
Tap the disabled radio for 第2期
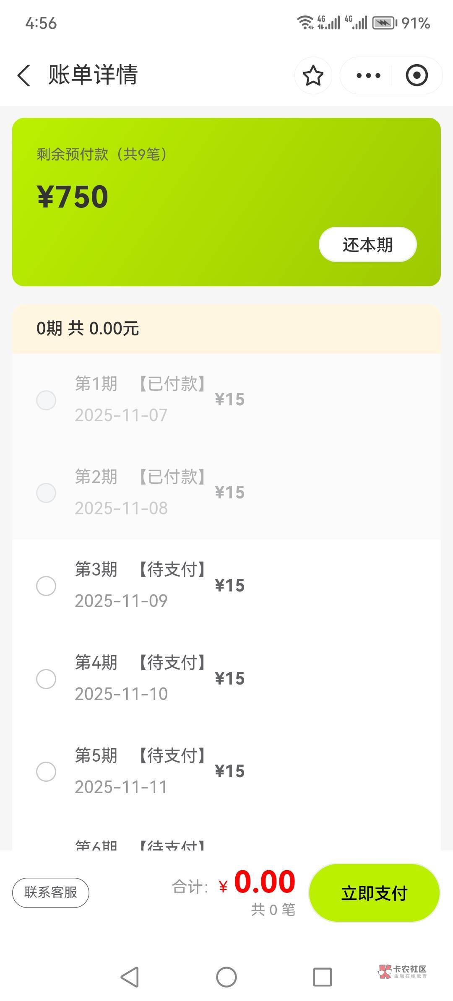click(x=46, y=493)
